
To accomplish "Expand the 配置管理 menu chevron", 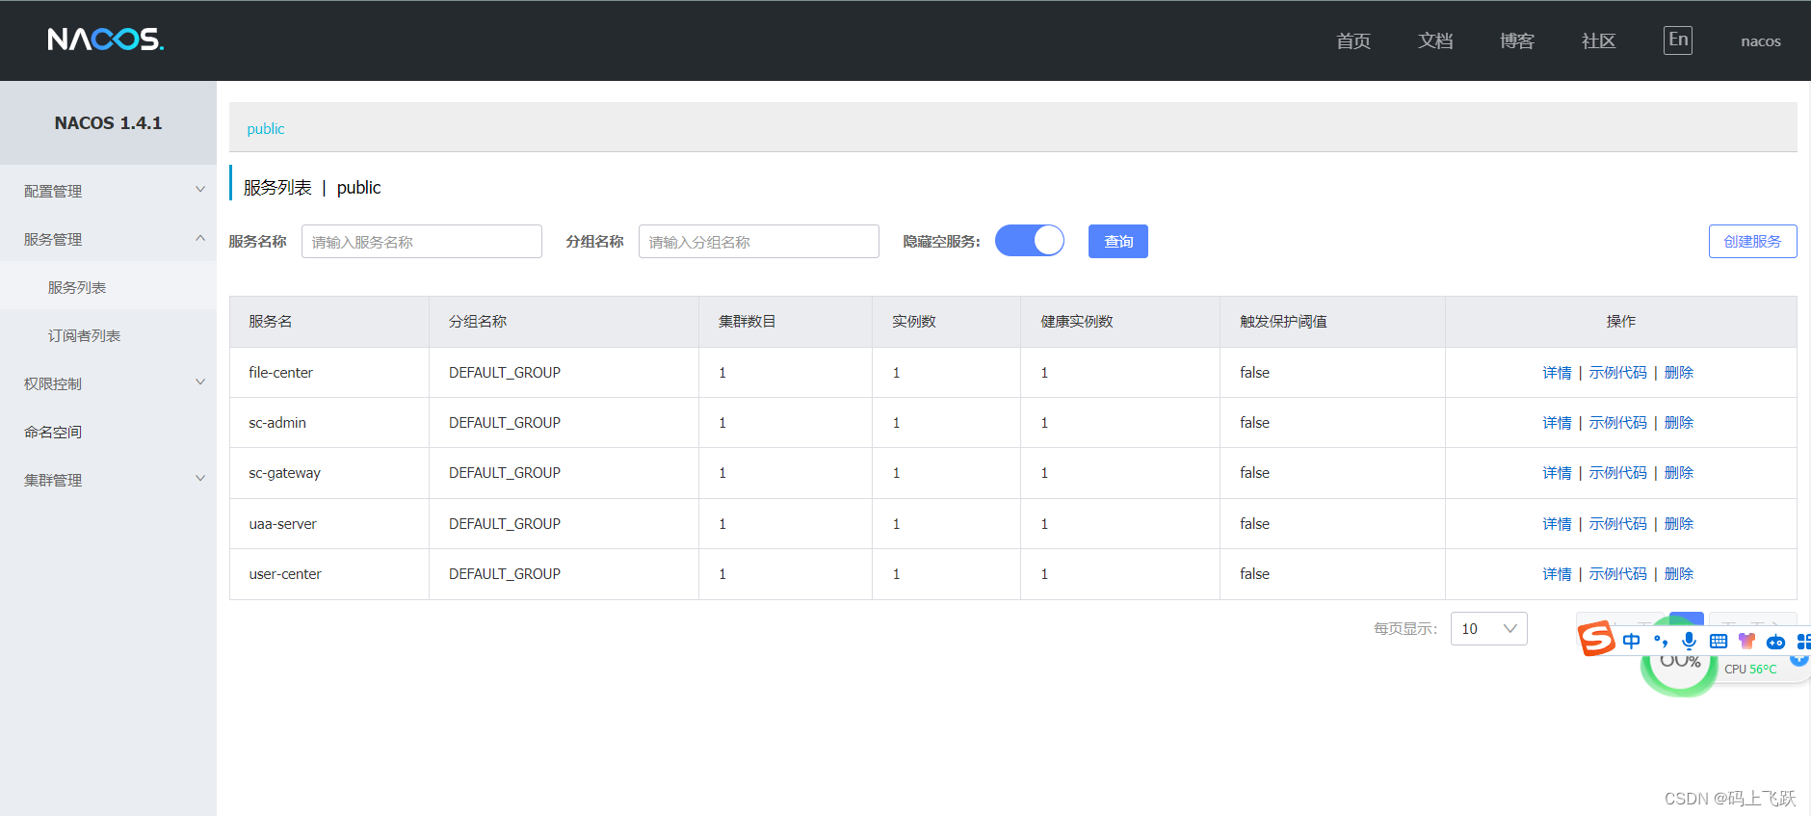I will coord(200,190).
